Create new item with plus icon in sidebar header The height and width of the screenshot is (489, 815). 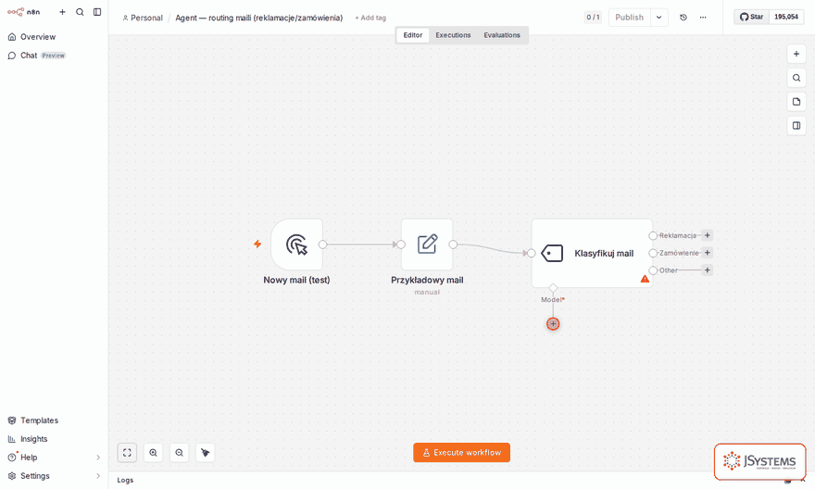click(x=62, y=12)
